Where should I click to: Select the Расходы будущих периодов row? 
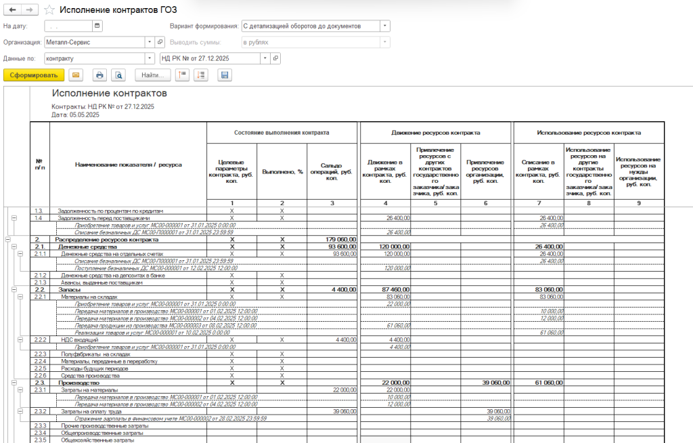click(95, 368)
